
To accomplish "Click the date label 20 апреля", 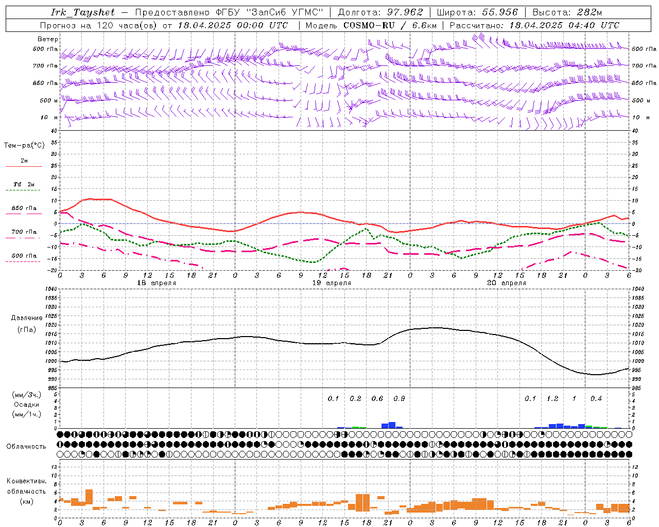I will tap(507, 283).
